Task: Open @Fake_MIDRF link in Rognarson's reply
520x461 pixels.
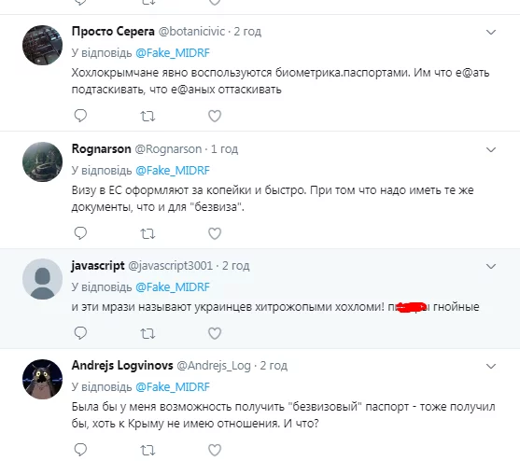Action: [x=173, y=171]
